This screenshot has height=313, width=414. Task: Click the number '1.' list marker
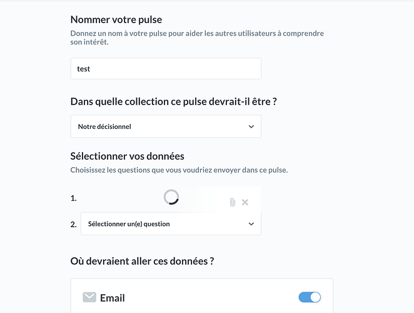point(73,198)
